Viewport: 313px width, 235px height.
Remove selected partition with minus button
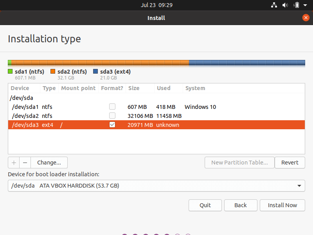click(x=25, y=163)
